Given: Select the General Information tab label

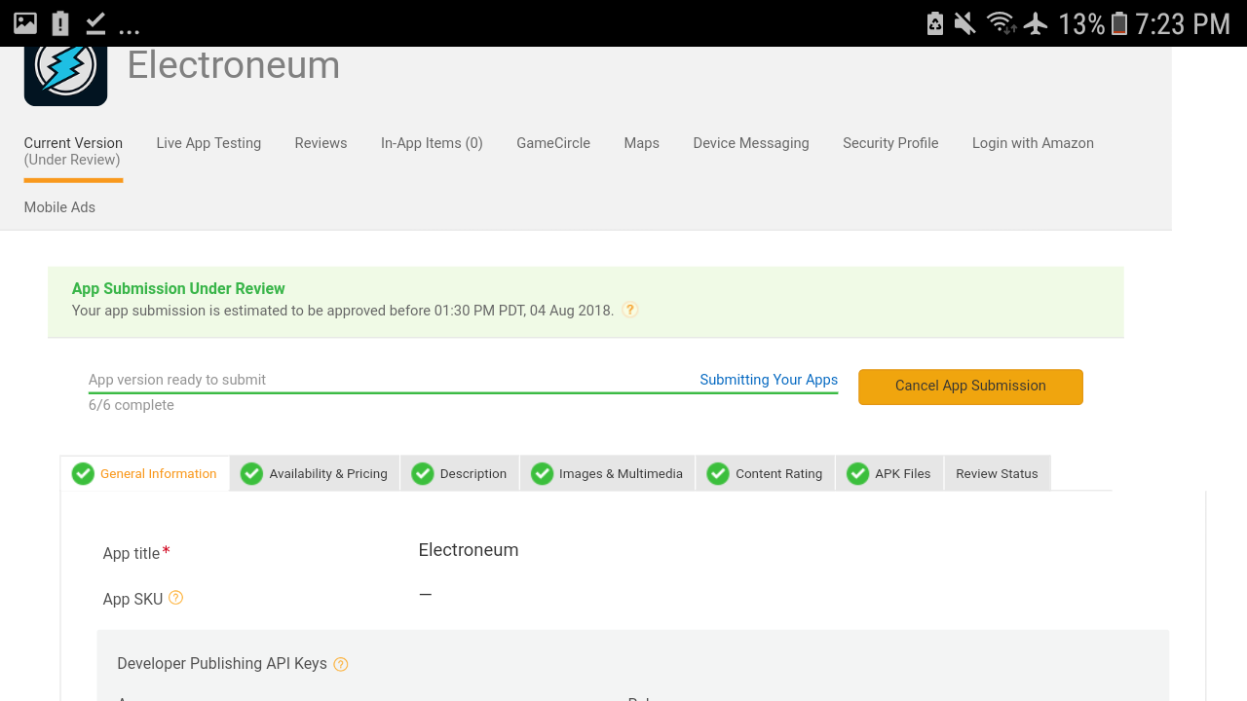Looking at the screenshot, I should click(x=158, y=474).
